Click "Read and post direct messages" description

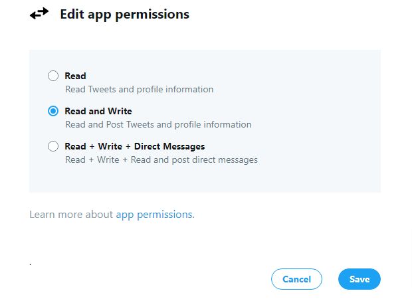[x=161, y=159]
